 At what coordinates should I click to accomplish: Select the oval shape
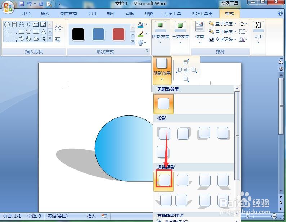[29, 32]
